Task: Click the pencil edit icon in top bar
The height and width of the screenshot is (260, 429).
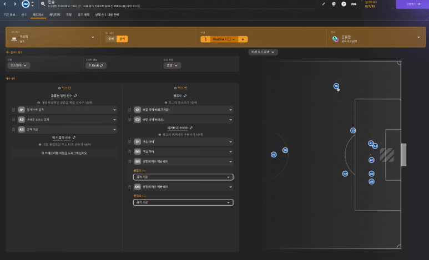Action: point(324,4)
